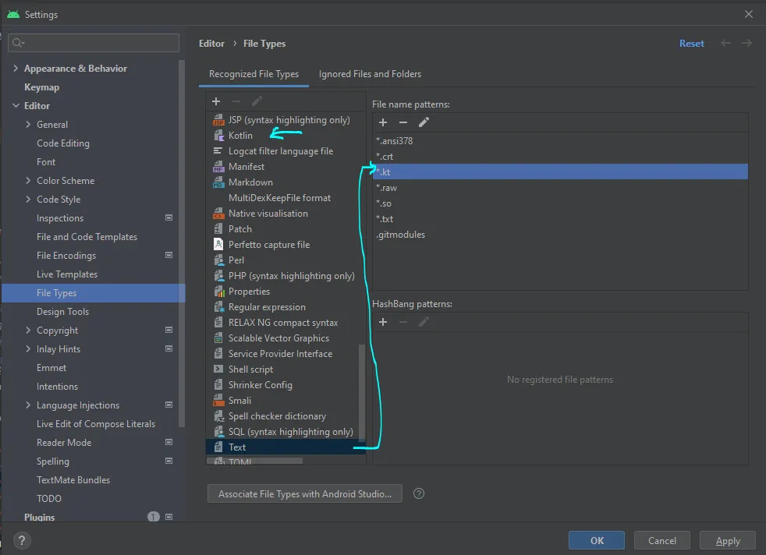Click Associate File Types with Android Studio
This screenshot has width=766, height=555.
tap(305, 493)
